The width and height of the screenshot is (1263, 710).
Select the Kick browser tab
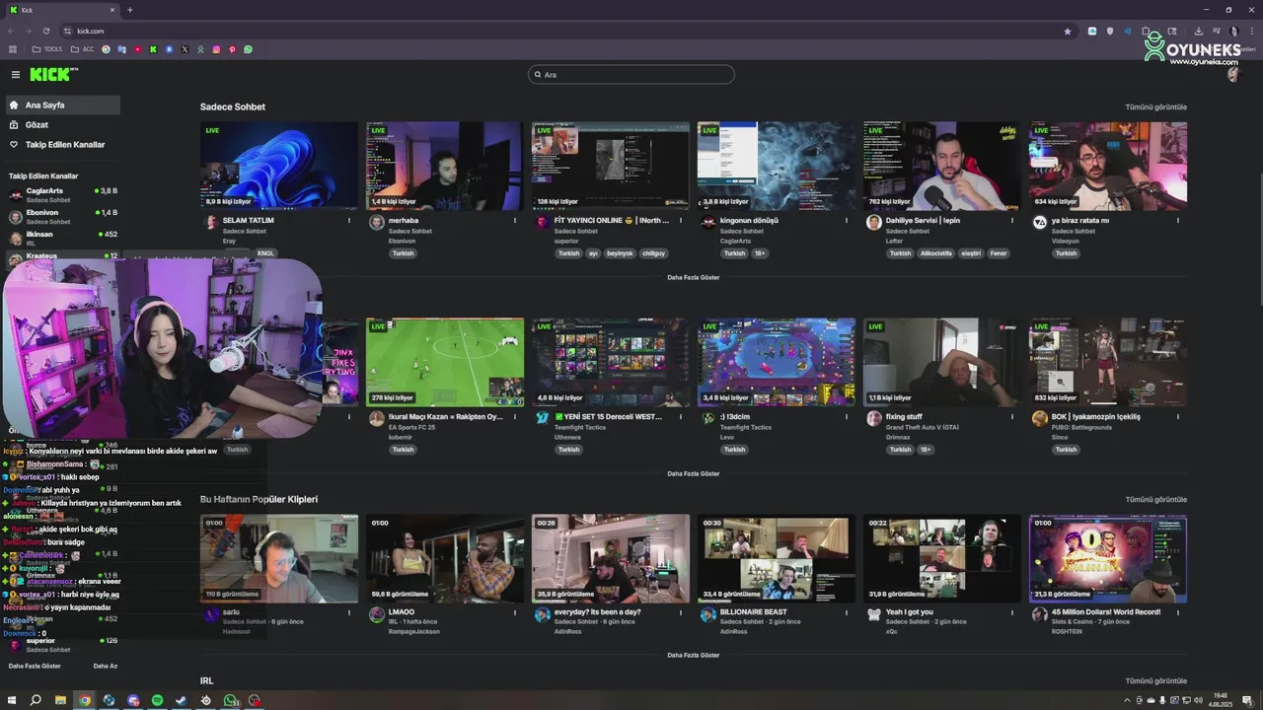point(64,10)
